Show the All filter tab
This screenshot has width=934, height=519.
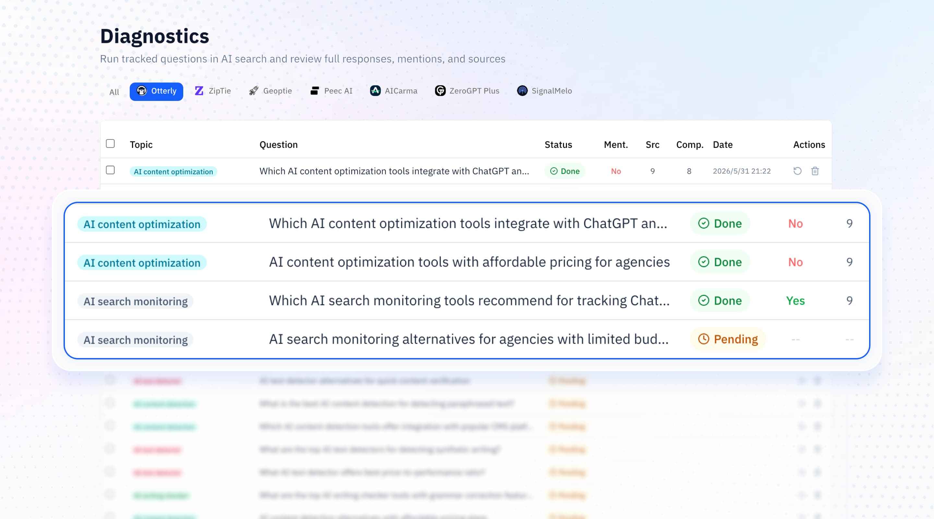pyautogui.click(x=114, y=92)
